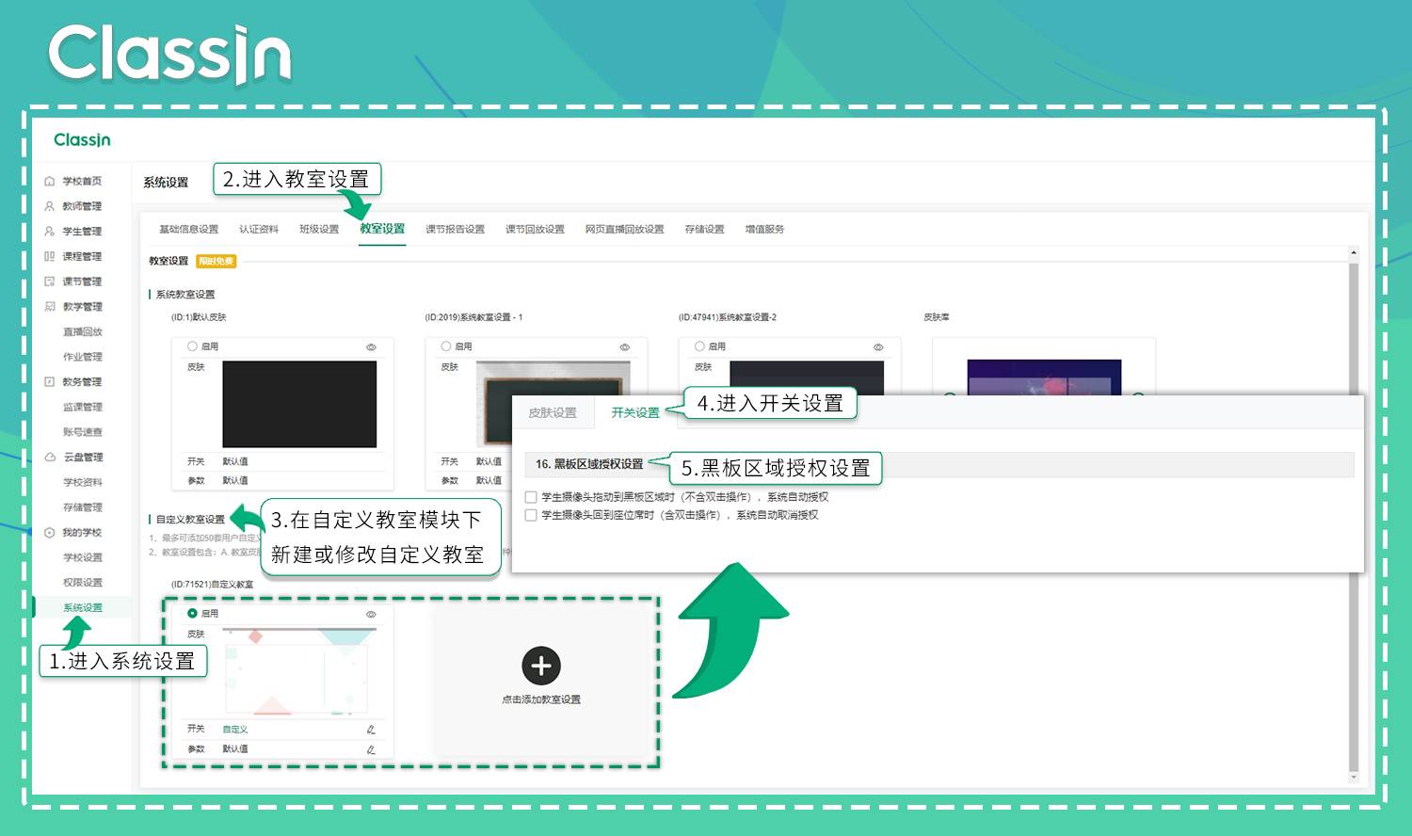
Task: Select 启用 radio for (ID:2019)系统教室设置-1
Action: point(446,346)
